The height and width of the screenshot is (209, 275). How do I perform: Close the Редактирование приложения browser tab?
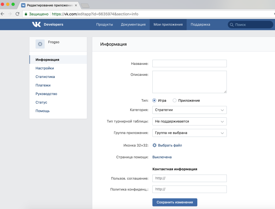click(x=76, y=5)
